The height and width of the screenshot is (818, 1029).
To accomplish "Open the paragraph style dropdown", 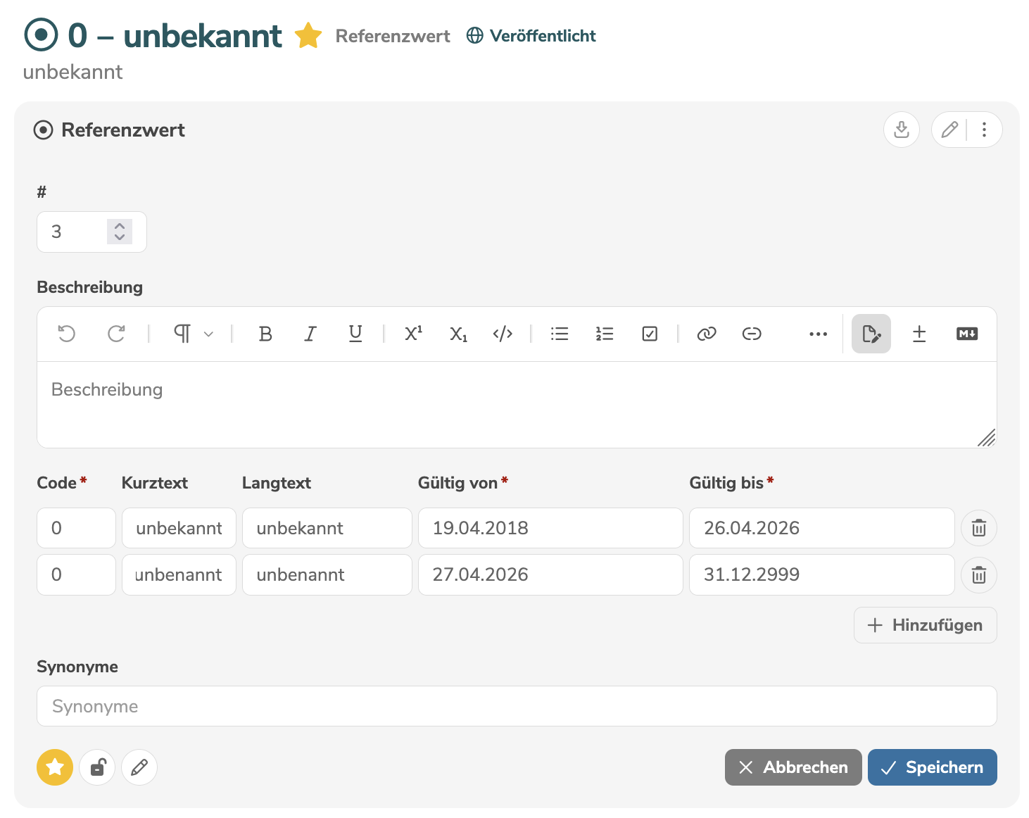I will point(193,334).
